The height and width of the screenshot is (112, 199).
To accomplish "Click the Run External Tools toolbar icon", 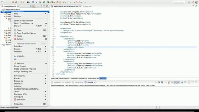I will tap(53, 2).
